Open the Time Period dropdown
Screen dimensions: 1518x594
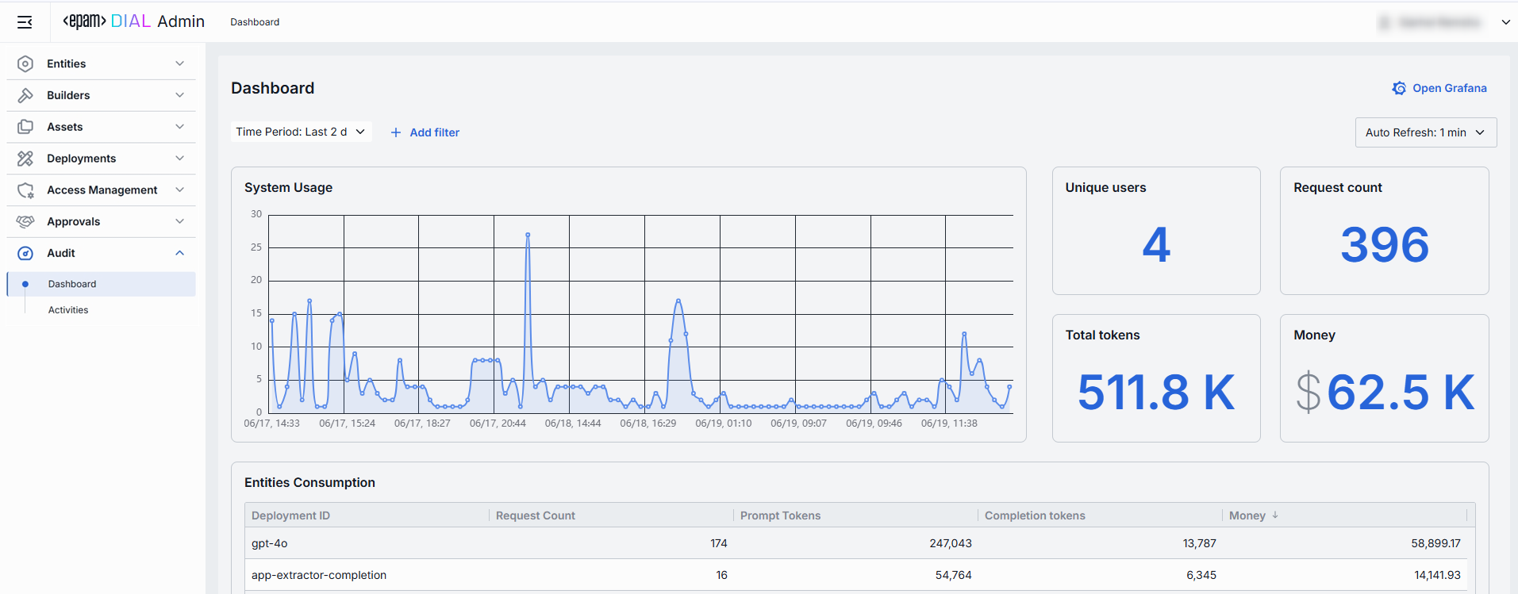301,132
